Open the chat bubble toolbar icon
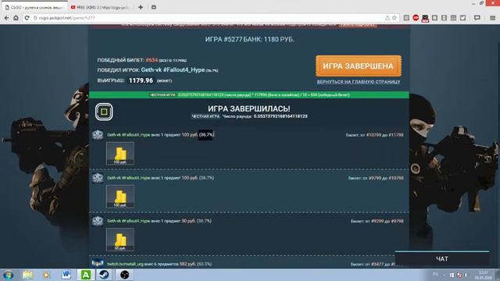The image size is (500, 281). [x=477, y=18]
